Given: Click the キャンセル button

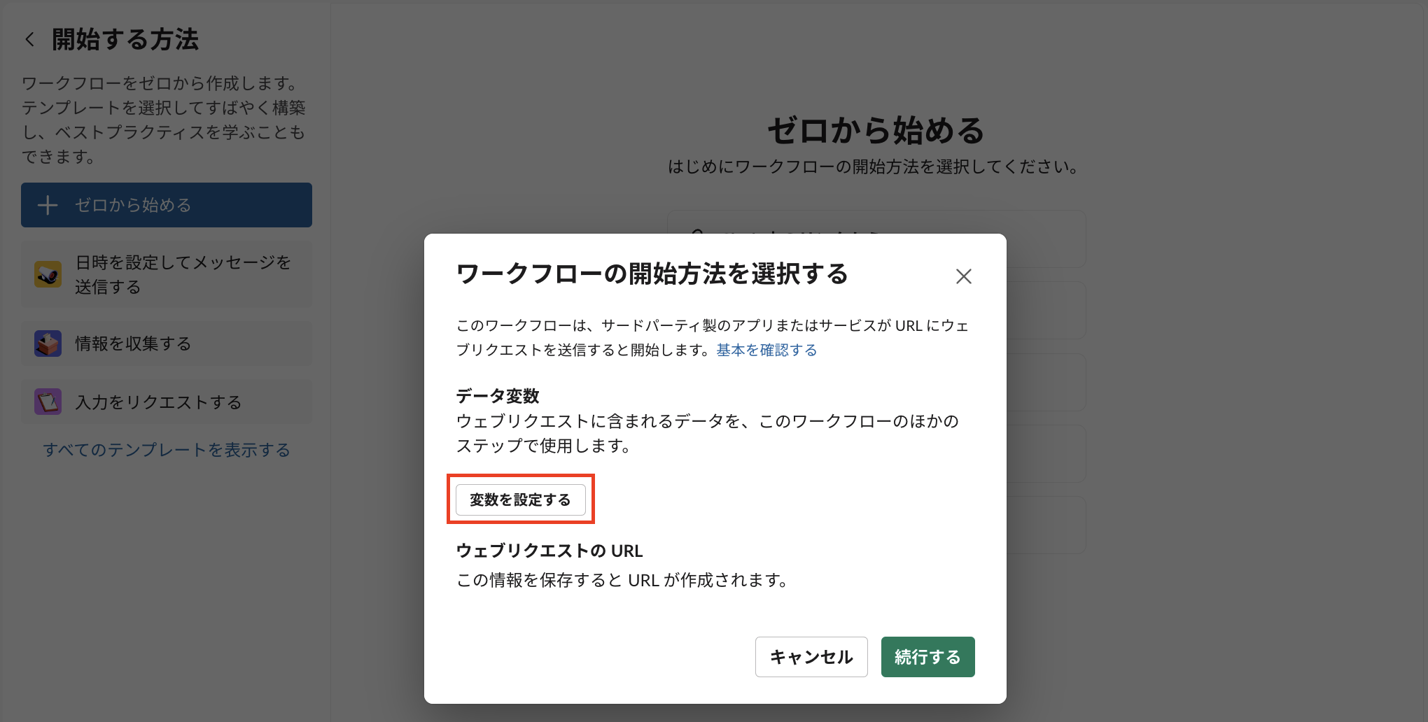Looking at the screenshot, I should click(811, 657).
